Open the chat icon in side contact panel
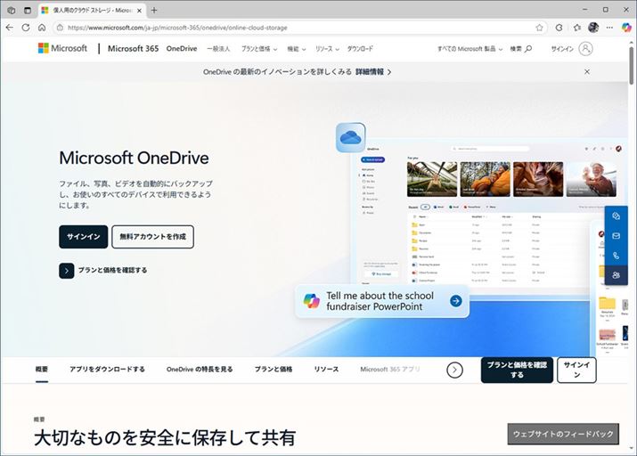This screenshot has height=456, width=637. tap(616, 216)
